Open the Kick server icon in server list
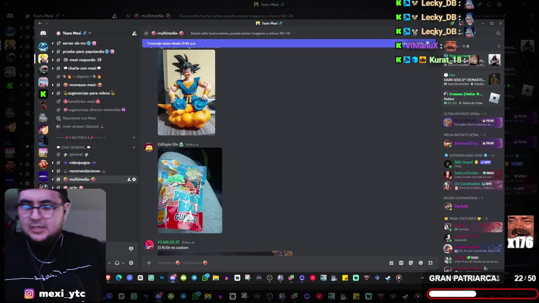 43,94
